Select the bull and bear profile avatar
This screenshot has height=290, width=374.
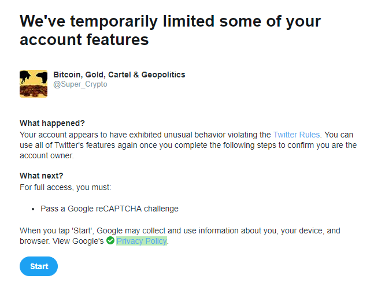pyautogui.click(x=34, y=84)
